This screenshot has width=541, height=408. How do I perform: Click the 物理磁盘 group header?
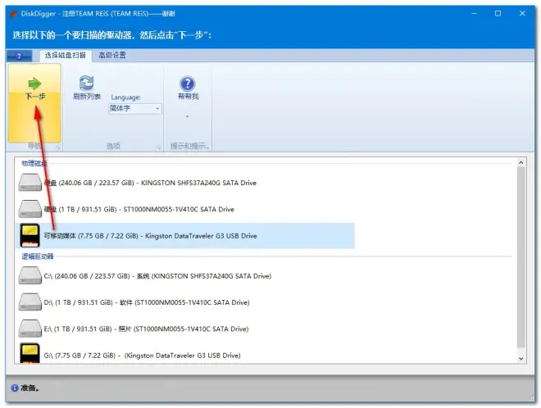point(34,163)
